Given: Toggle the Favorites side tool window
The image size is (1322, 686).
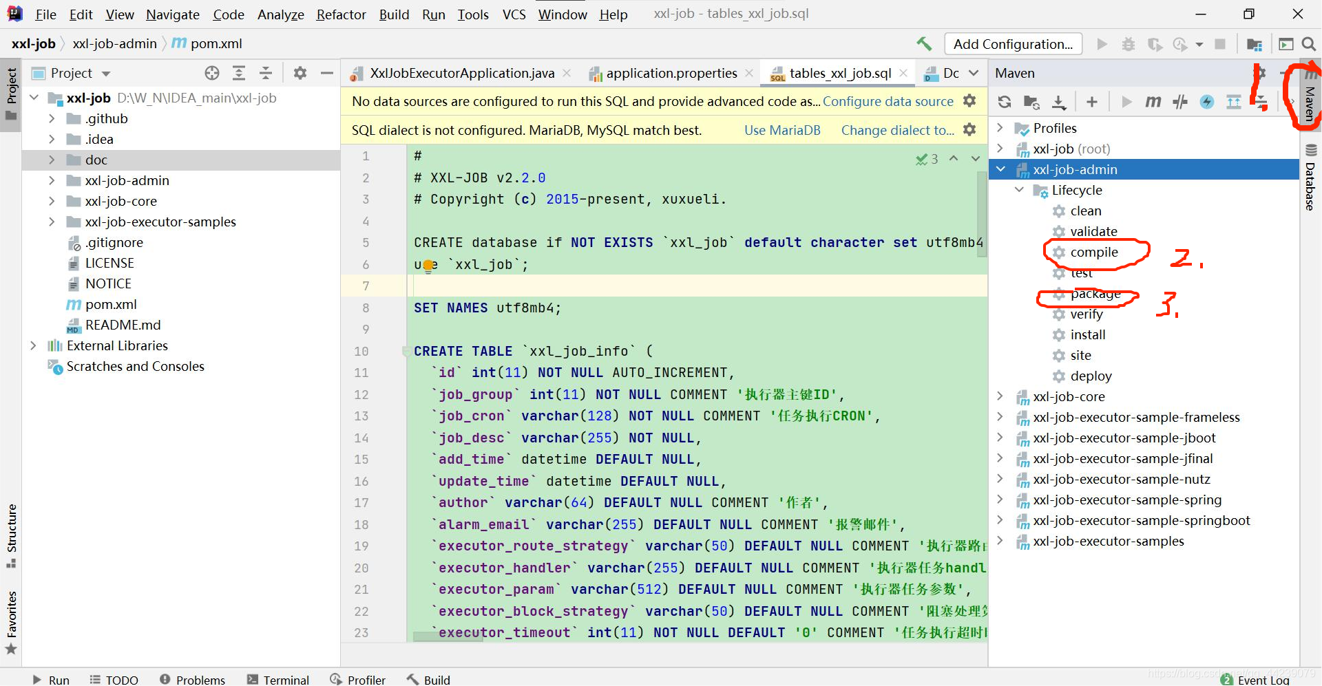Looking at the screenshot, I should point(12,622).
